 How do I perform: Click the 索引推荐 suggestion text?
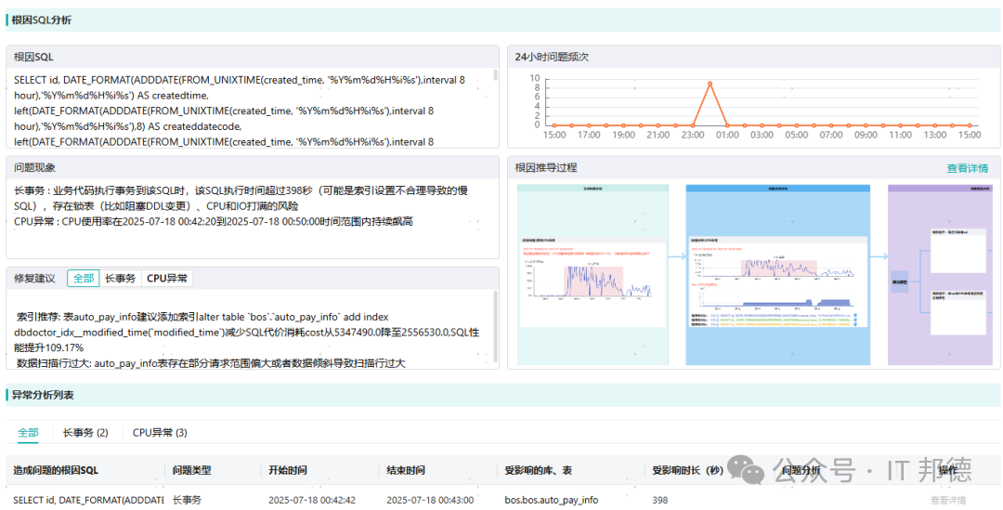pyautogui.click(x=247, y=333)
